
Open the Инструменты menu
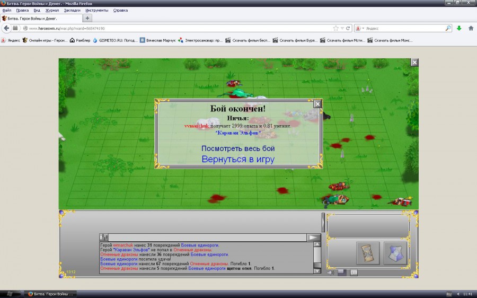click(x=97, y=11)
